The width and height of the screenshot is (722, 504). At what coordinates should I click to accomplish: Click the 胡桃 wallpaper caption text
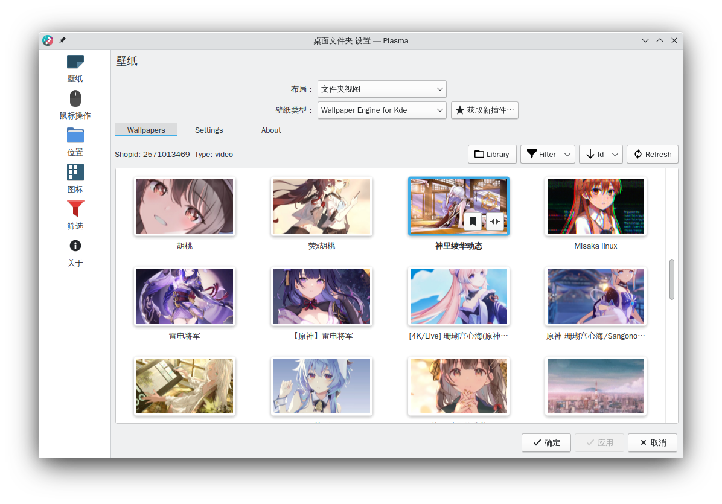[x=185, y=246]
